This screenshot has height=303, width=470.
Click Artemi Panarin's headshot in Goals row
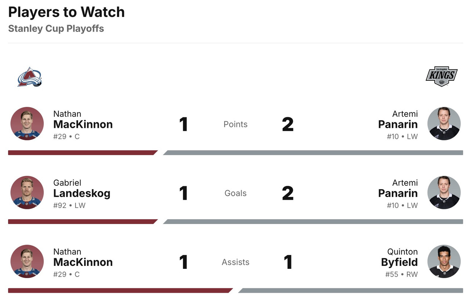click(444, 193)
